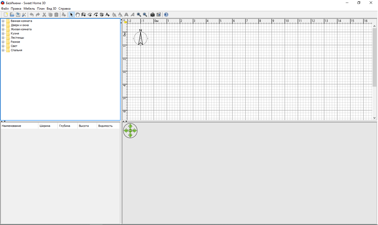The image size is (378, 225).
Task: Toggle the plan lock padlock
Action: click(x=125, y=21)
